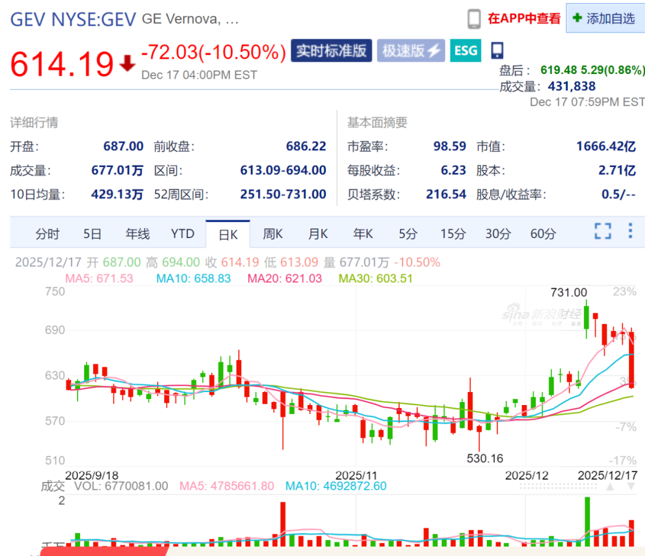Click the share capital 2.71亿
This screenshot has width=645, height=556.
617,170
